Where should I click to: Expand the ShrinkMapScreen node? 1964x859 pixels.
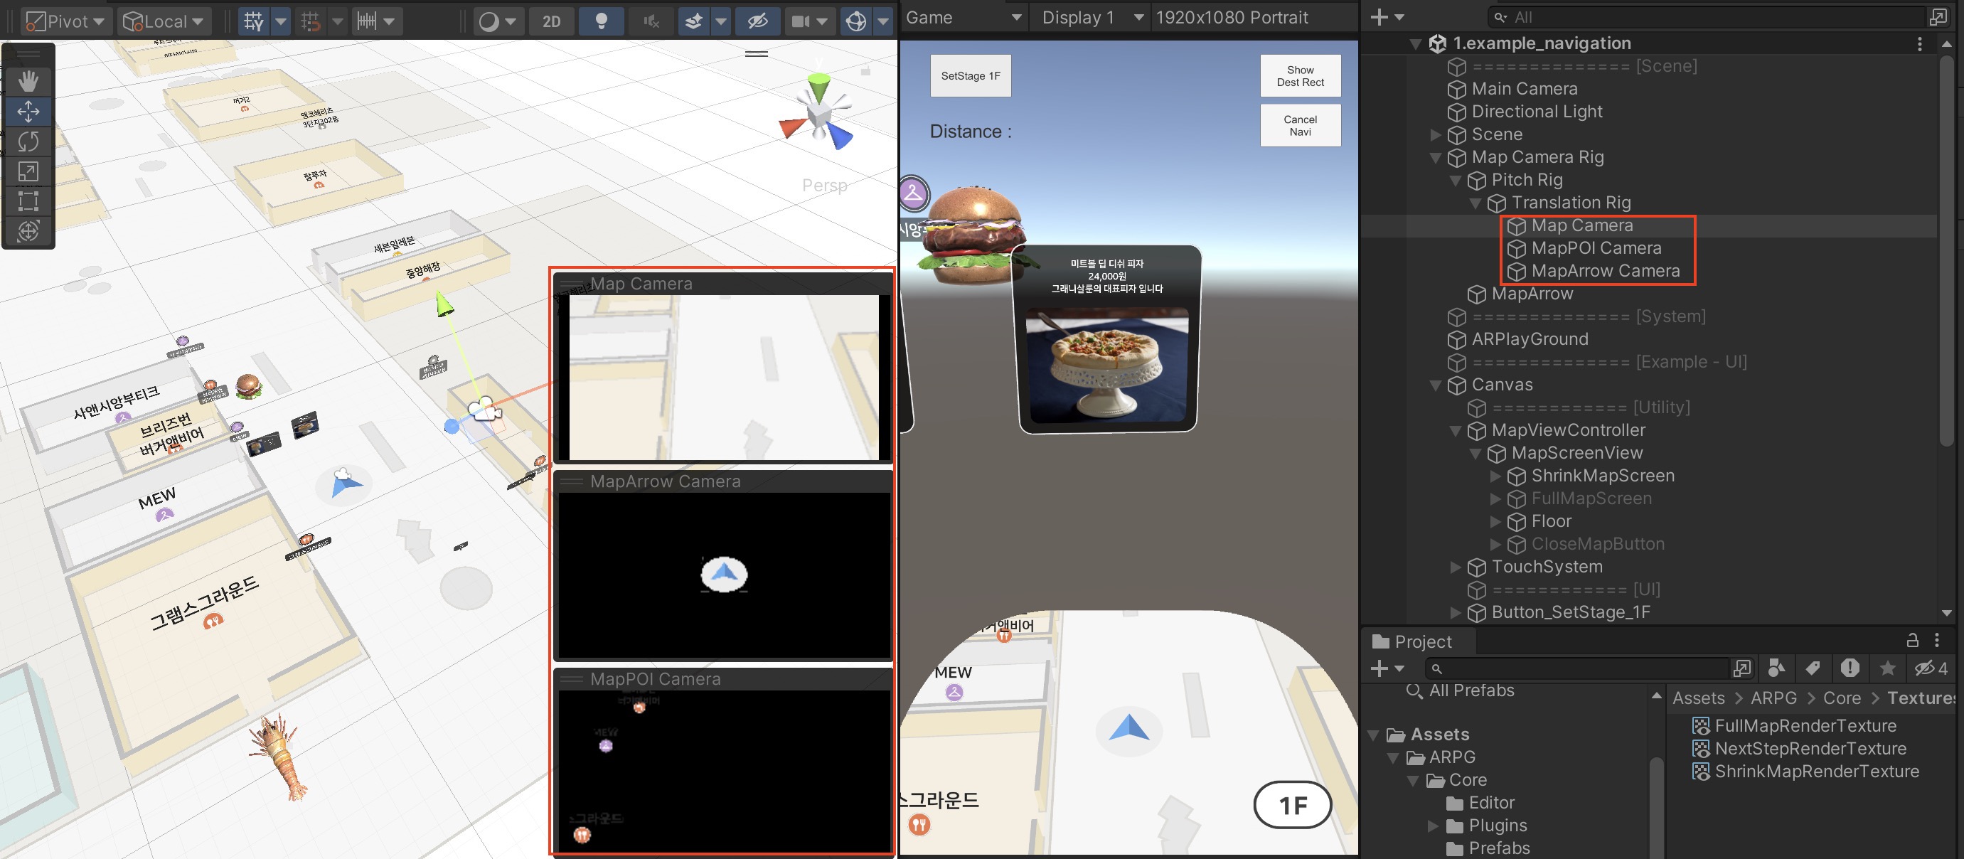(1495, 476)
